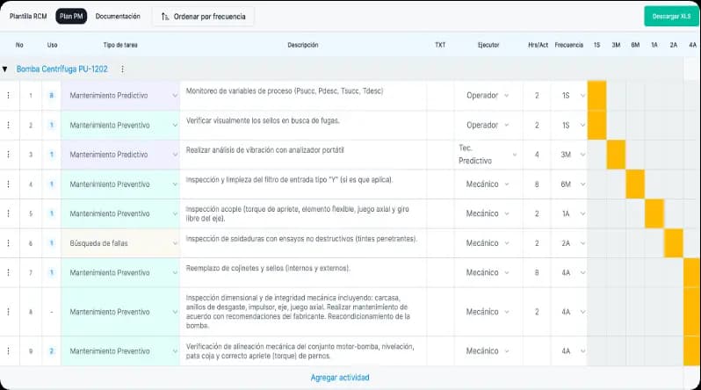Switch to the Plantilla RCM tab
Screen dimensions: 701x390
(x=28, y=16)
